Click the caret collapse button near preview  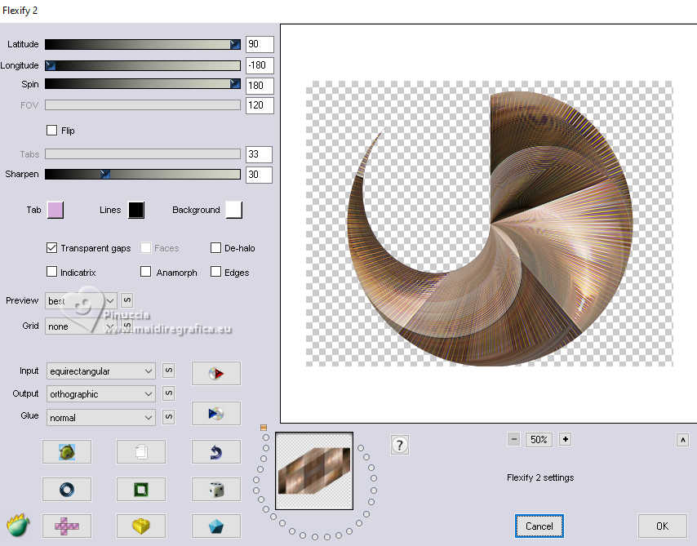[x=683, y=440]
